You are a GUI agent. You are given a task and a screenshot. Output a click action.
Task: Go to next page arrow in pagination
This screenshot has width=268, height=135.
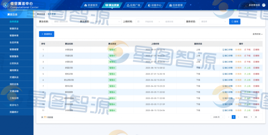239,117
